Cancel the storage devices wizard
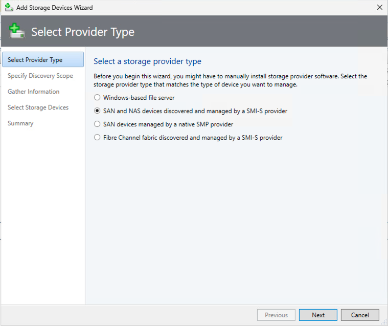The height and width of the screenshot is (326, 388). [x=360, y=315]
